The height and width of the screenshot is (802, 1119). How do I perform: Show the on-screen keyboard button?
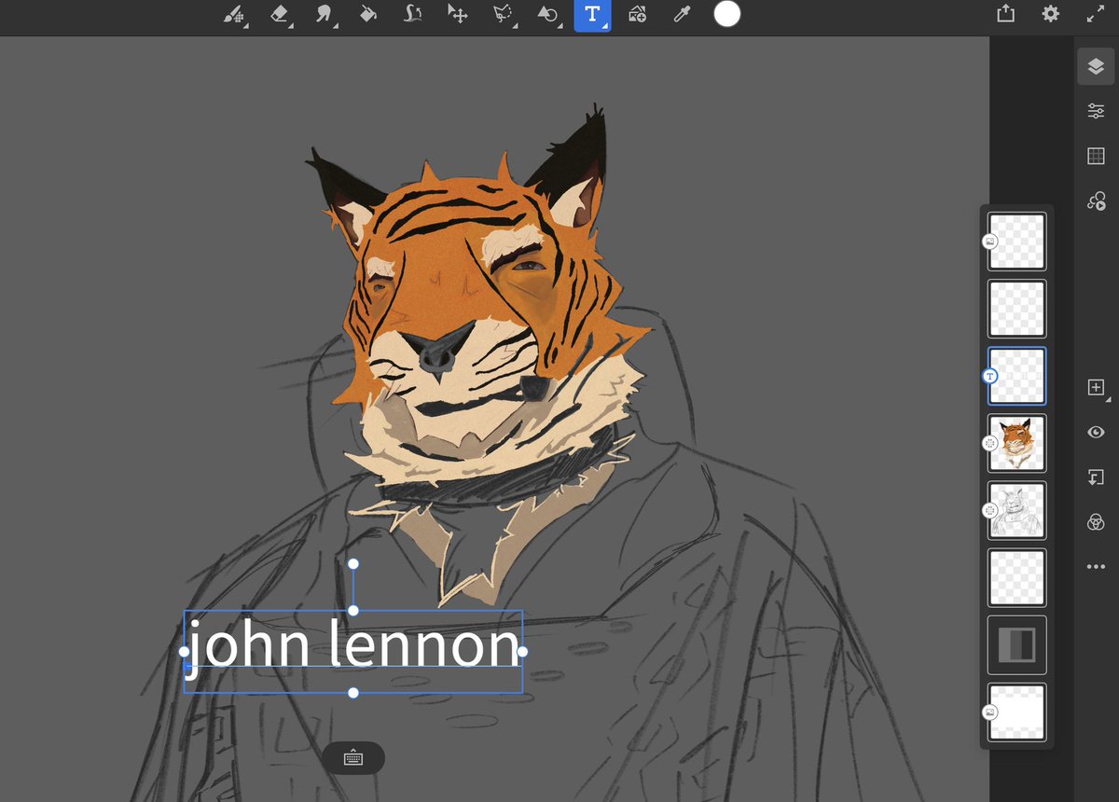click(x=353, y=757)
